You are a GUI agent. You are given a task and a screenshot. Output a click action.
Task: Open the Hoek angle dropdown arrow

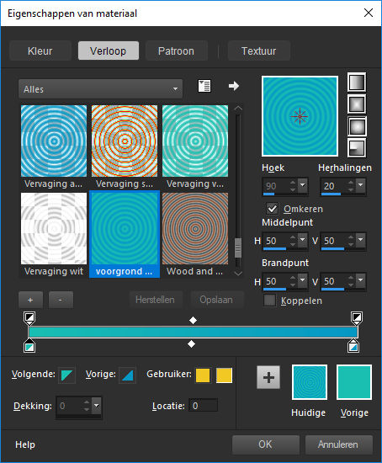(x=303, y=185)
